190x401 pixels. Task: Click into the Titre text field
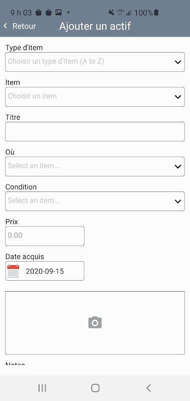pyautogui.click(x=95, y=131)
